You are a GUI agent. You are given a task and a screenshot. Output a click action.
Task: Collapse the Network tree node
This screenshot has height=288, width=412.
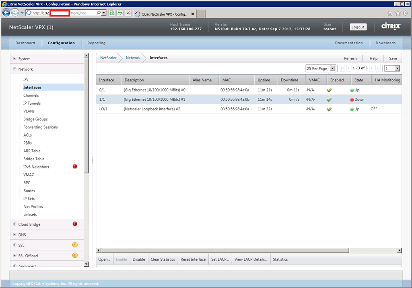coord(15,69)
